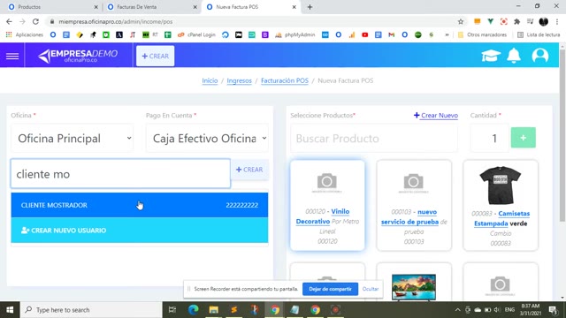Select the Camisetas Estampada t-shirt image
The image size is (566, 318).
[x=501, y=185]
